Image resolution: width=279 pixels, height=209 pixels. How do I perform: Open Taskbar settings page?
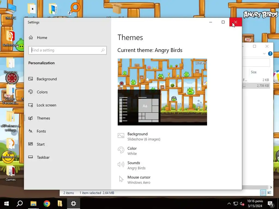pyautogui.click(x=39, y=157)
